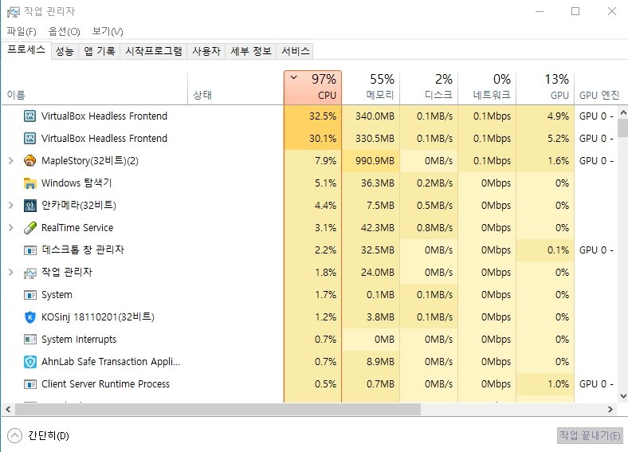Click the 32.5% CPU value
This screenshot has height=452, width=628.
coord(323,116)
